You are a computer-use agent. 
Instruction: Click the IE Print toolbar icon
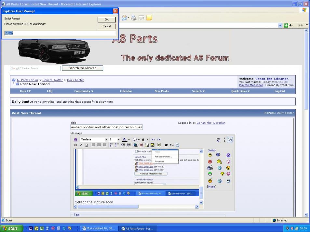(134, 18)
